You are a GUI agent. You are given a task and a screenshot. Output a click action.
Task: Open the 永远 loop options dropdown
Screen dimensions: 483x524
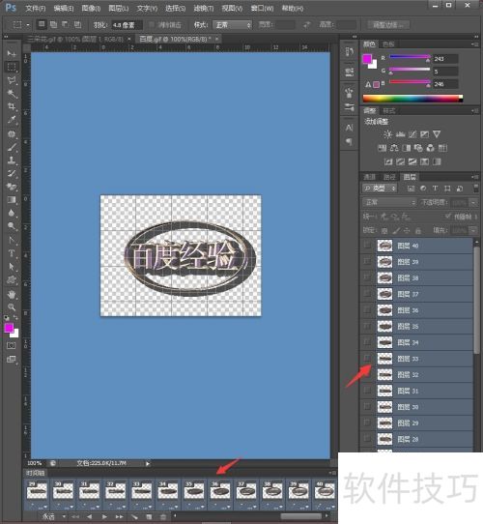click(x=53, y=516)
